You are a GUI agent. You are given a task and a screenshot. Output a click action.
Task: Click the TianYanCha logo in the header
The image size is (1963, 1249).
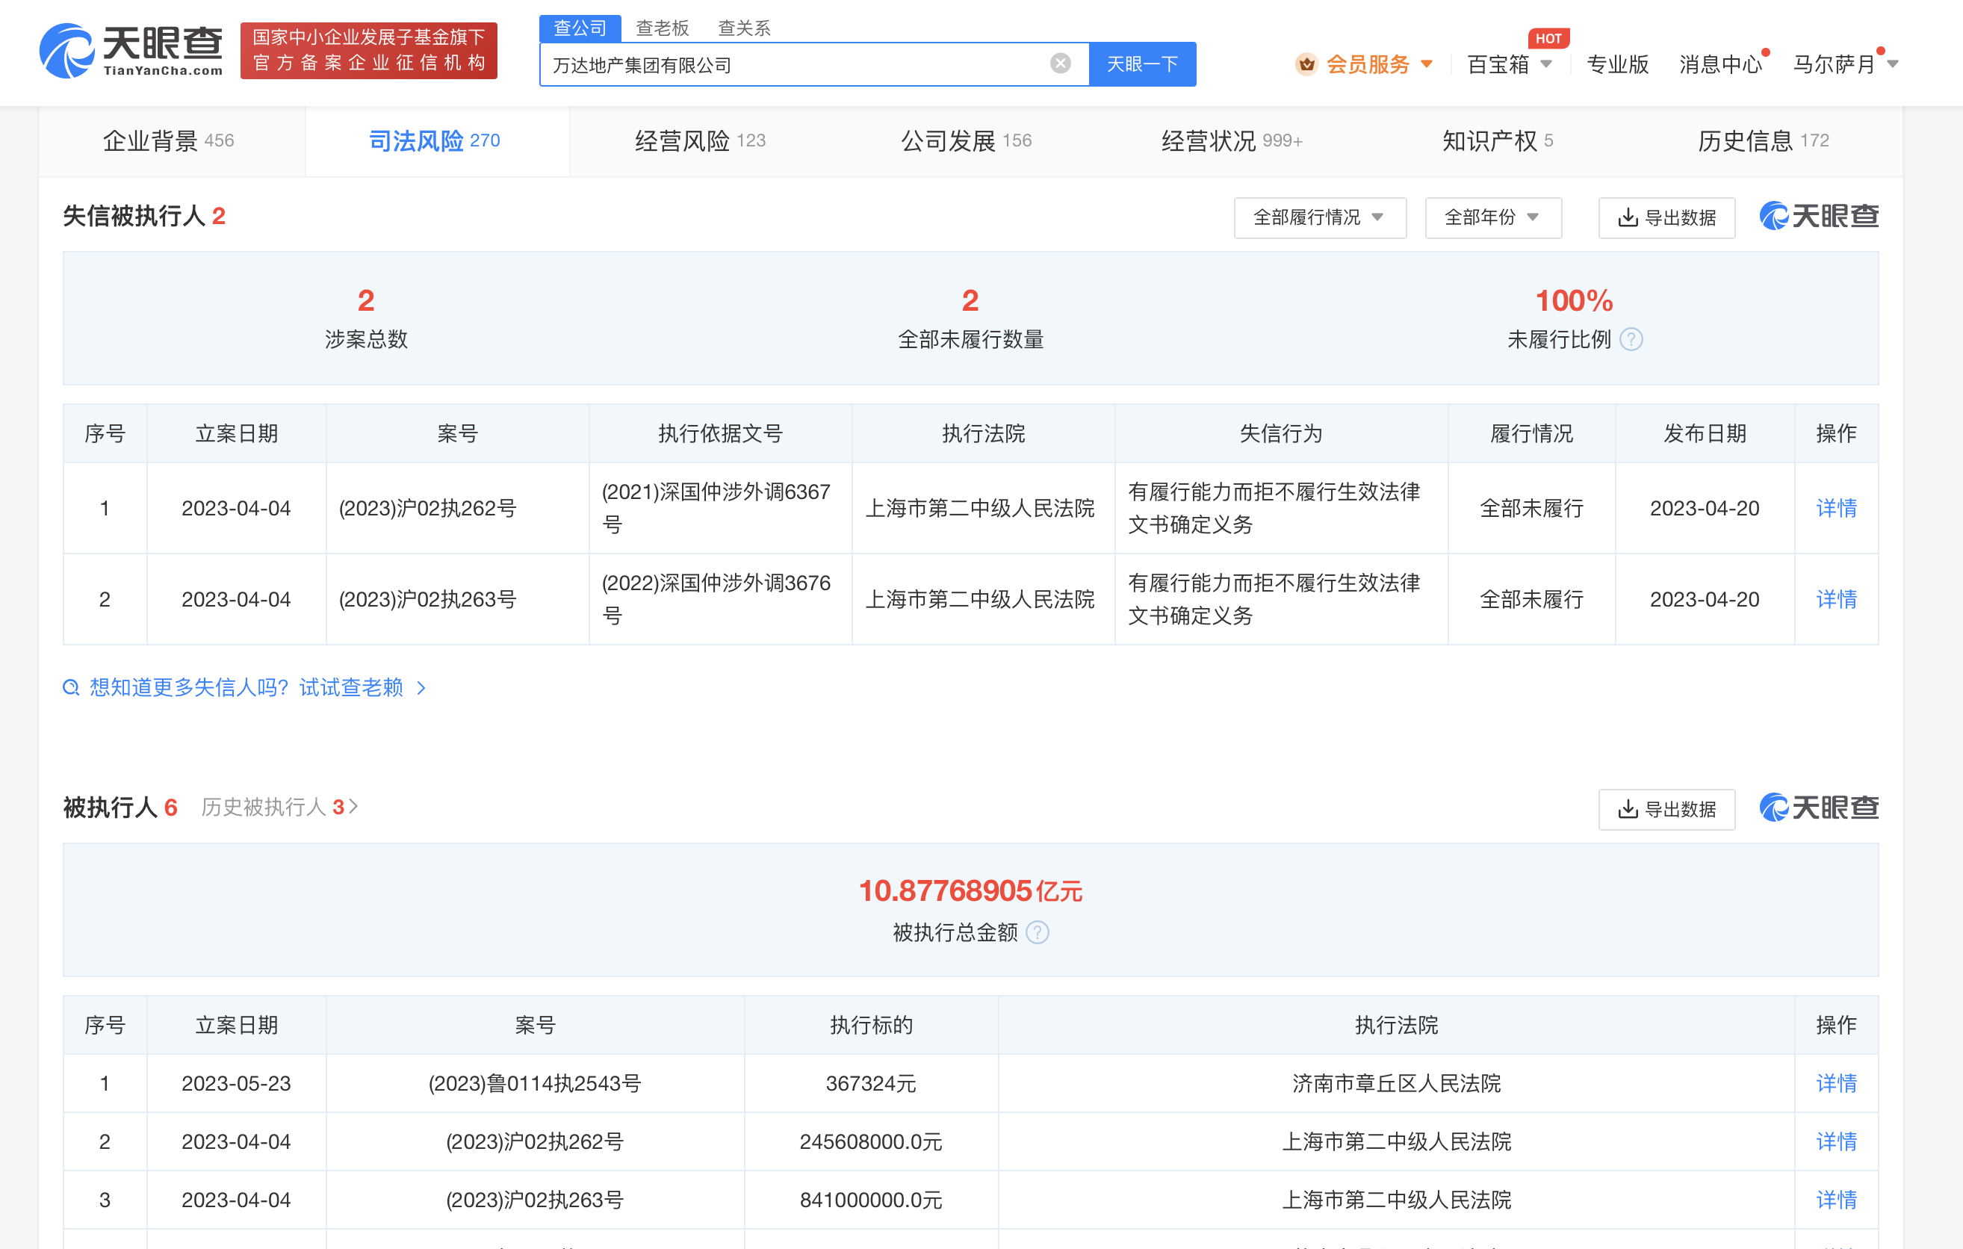[x=131, y=52]
